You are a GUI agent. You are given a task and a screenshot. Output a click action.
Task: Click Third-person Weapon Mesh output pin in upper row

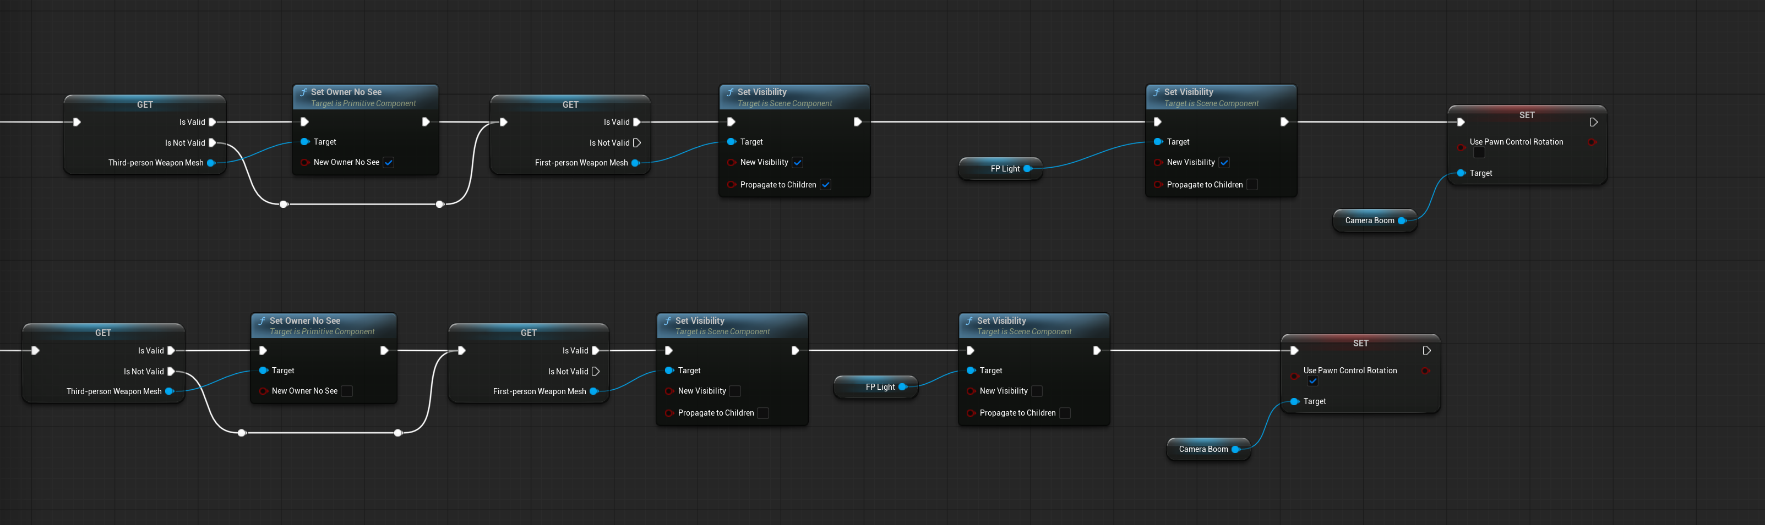pos(211,163)
